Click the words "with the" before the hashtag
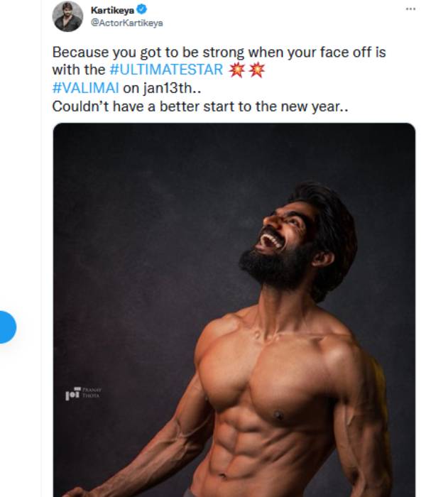Image resolution: width=426 pixels, height=497 pixels. pyautogui.click(x=79, y=70)
